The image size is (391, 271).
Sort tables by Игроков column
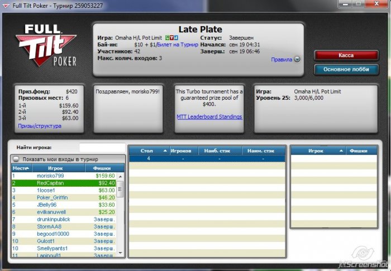[x=184, y=151]
